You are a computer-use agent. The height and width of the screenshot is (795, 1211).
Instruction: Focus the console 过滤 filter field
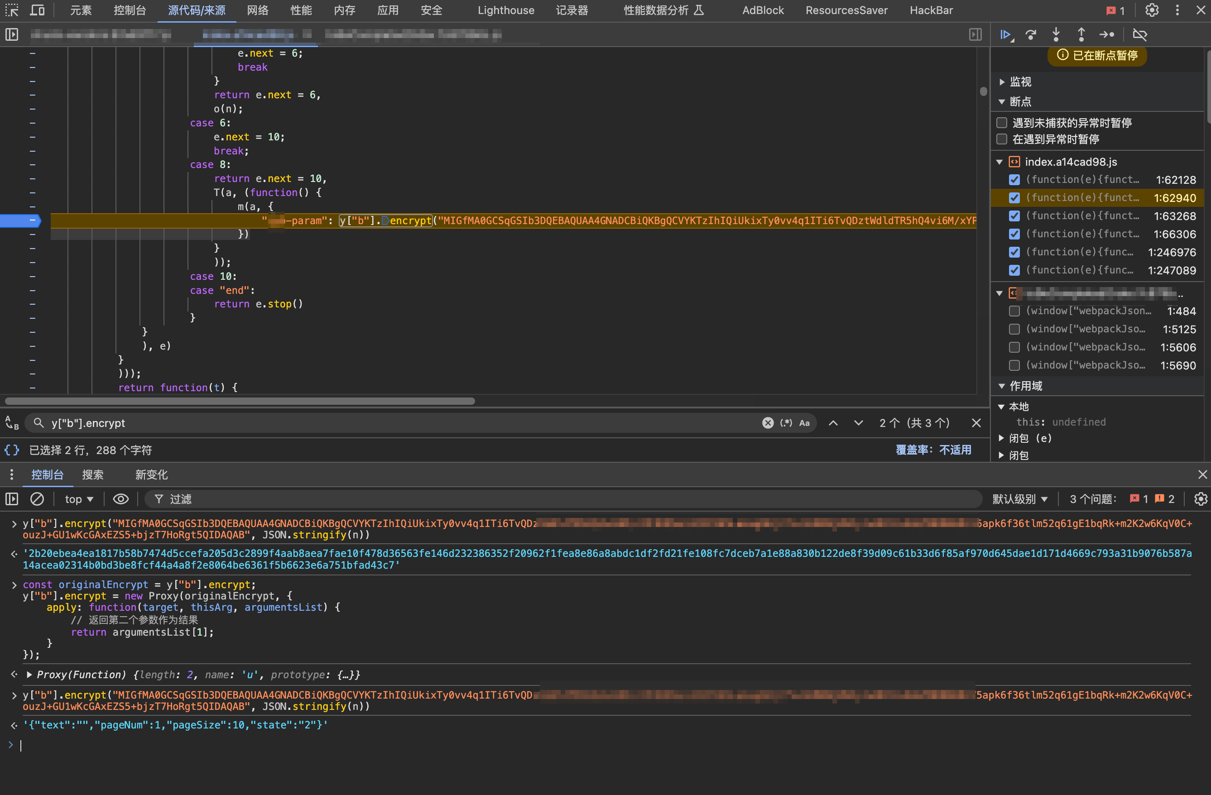(x=563, y=499)
